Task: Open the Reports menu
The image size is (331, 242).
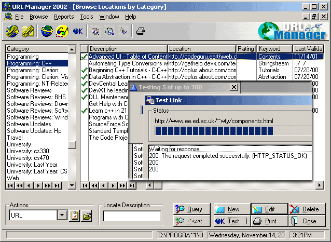Action: [x=64, y=17]
